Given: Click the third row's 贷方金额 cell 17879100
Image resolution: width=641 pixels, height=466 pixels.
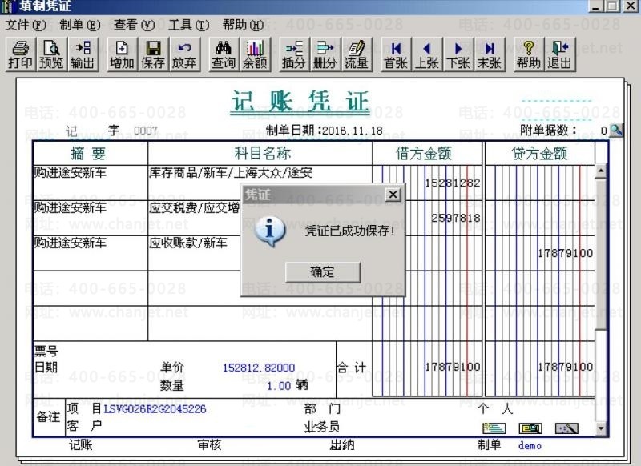Looking at the screenshot, I should 539,253.
